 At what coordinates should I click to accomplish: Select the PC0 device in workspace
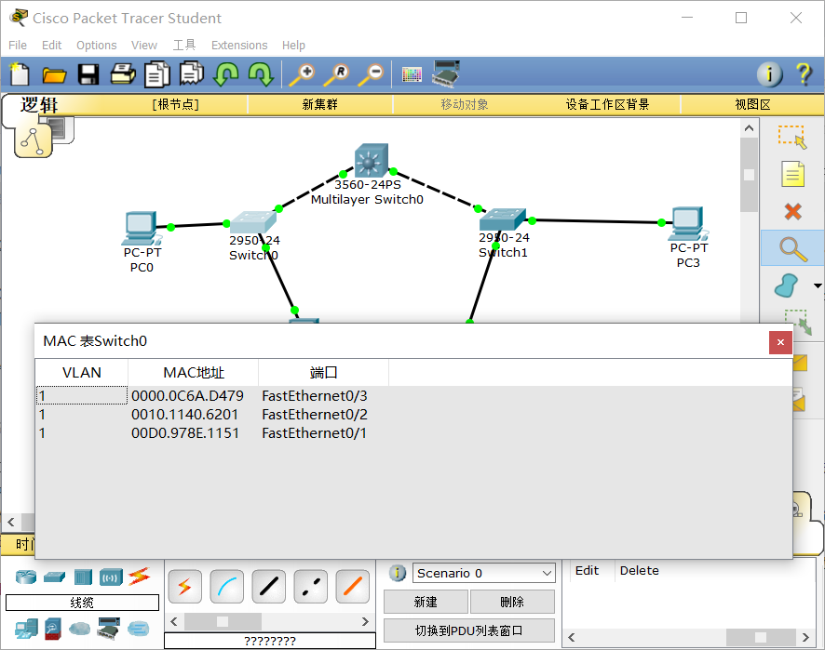click(140, 229)
